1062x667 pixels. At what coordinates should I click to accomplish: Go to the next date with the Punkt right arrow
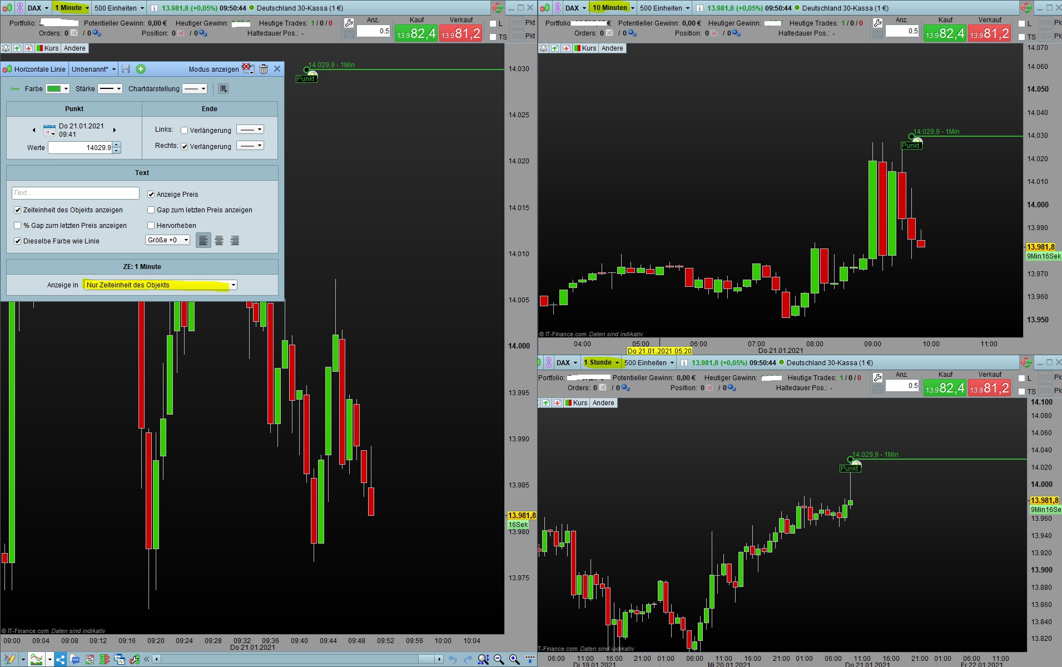(x=115, y=130)
